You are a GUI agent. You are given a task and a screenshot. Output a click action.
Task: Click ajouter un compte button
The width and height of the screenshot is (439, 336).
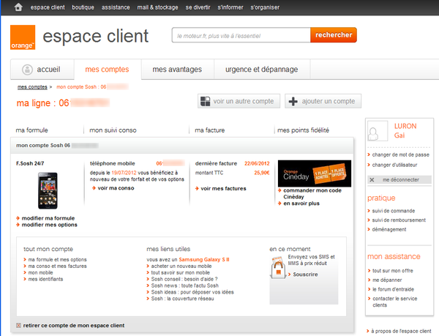coord(323,101)
